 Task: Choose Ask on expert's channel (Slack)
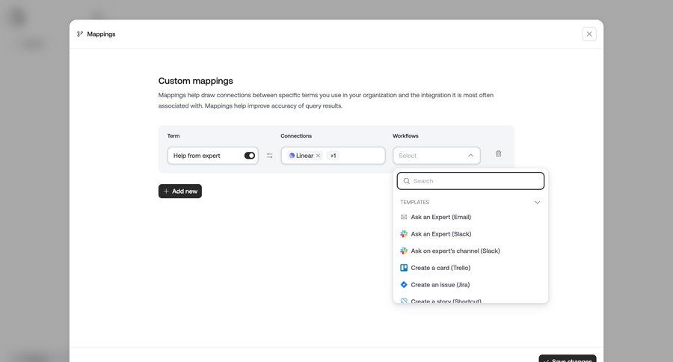(470, 251)
